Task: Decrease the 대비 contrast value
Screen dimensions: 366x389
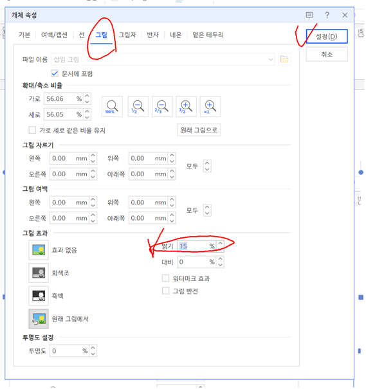Action: 221,265
